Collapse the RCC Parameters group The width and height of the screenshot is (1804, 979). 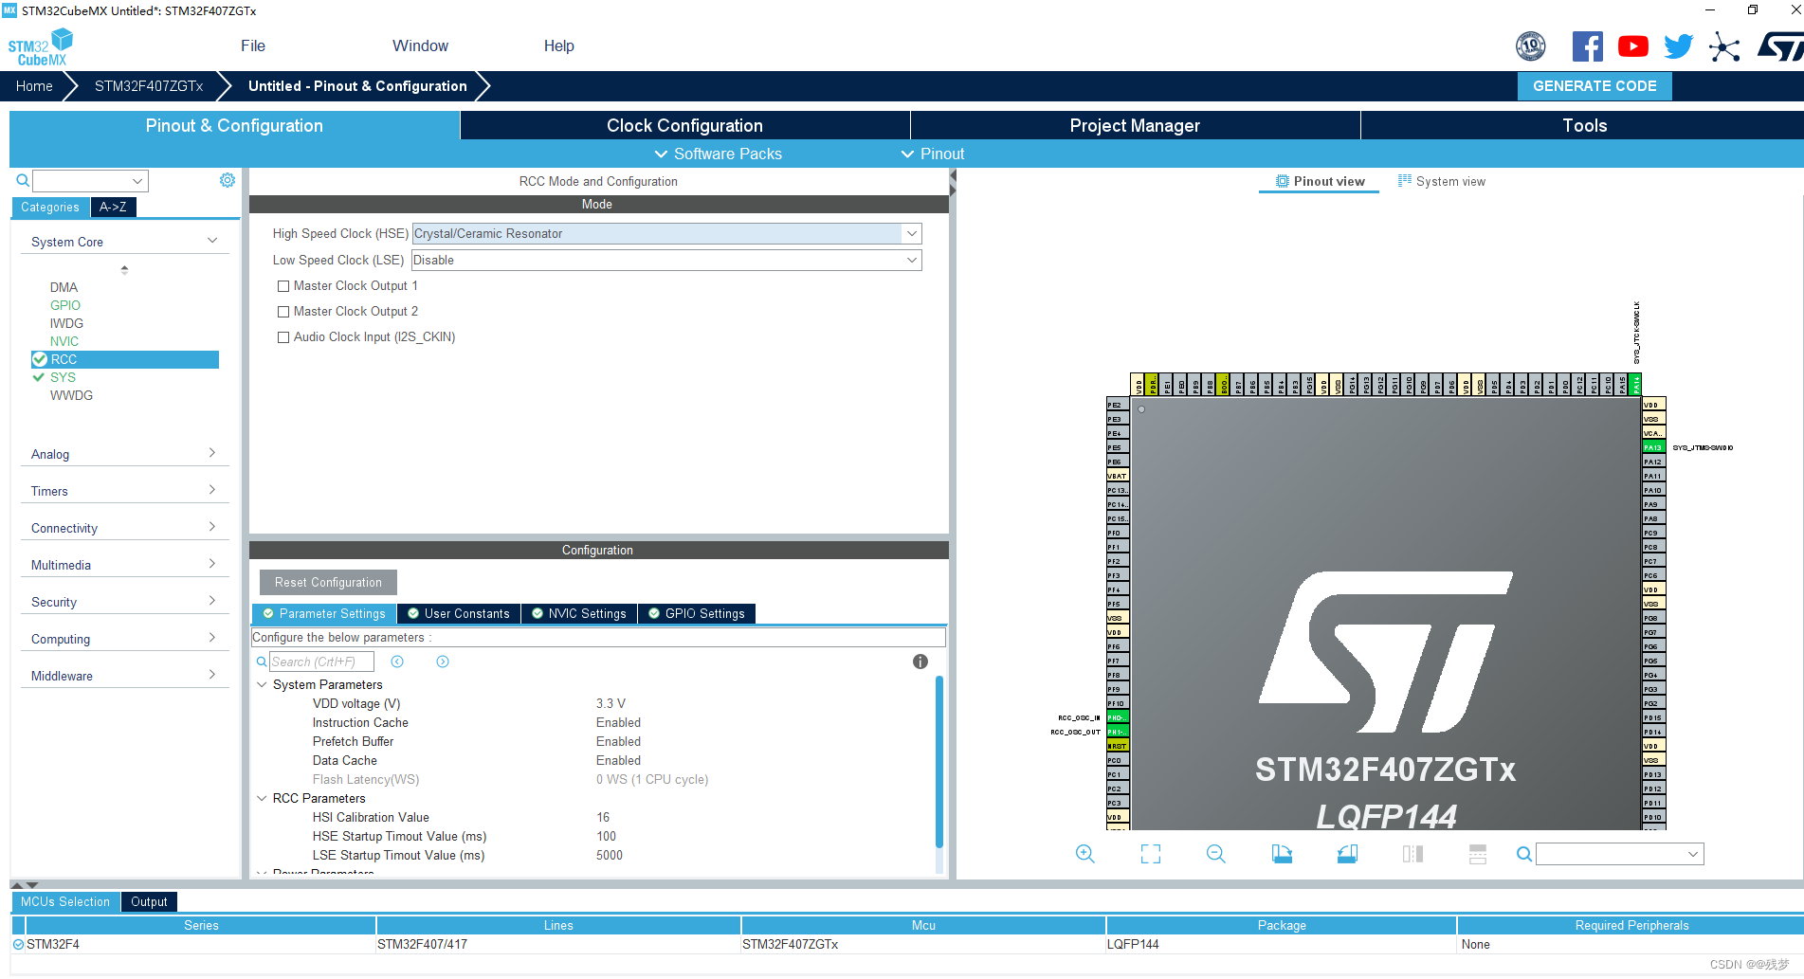click(x=263, y=798)
